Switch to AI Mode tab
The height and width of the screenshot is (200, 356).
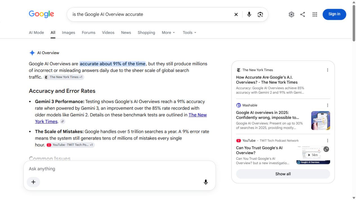36,33
